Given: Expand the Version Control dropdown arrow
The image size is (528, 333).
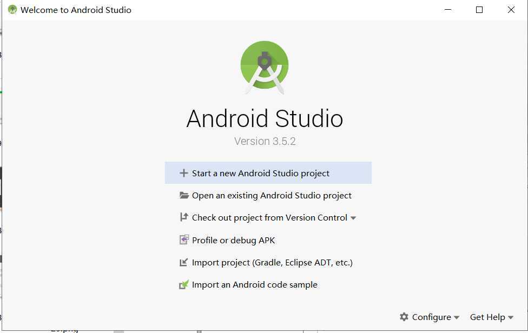Looking at the screenshot, I should tap(353, 218).
